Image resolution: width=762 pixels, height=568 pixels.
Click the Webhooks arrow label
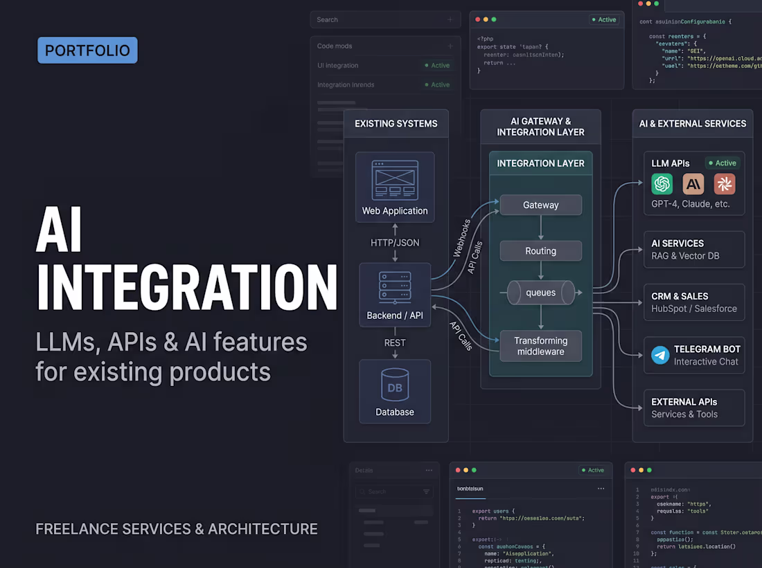coord(461,238)
